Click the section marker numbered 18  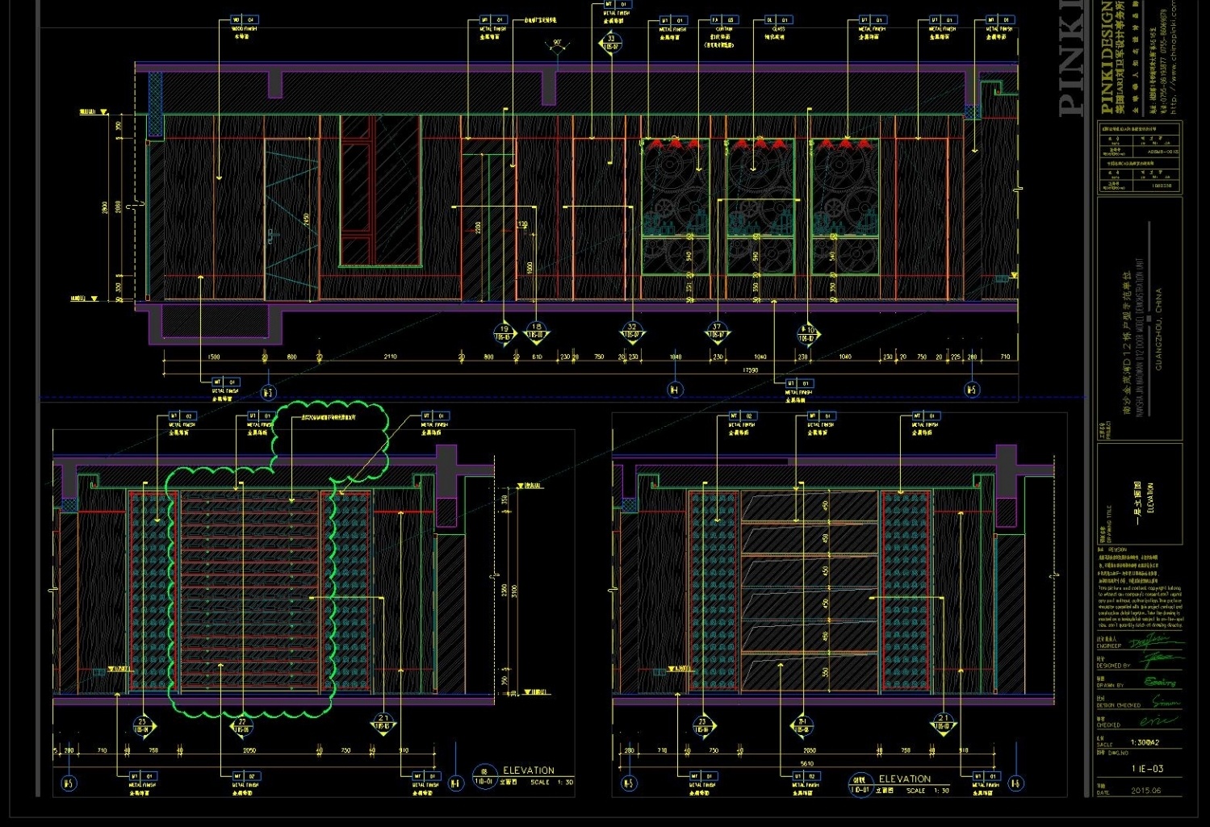click(x=536, y=332)
